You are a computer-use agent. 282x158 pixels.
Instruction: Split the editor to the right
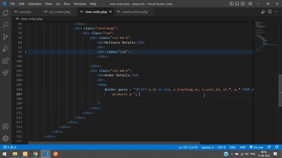[x=270, y=12]
